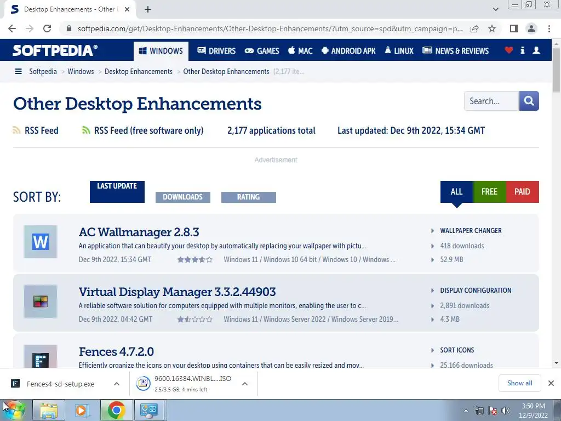Open the tab search chevron
This screenshot has width=561, height=421.
[495, 9]
